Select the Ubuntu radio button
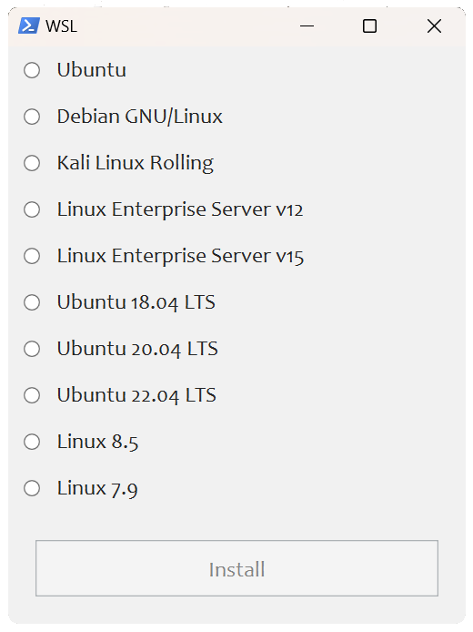 click(x=32, y=70)
